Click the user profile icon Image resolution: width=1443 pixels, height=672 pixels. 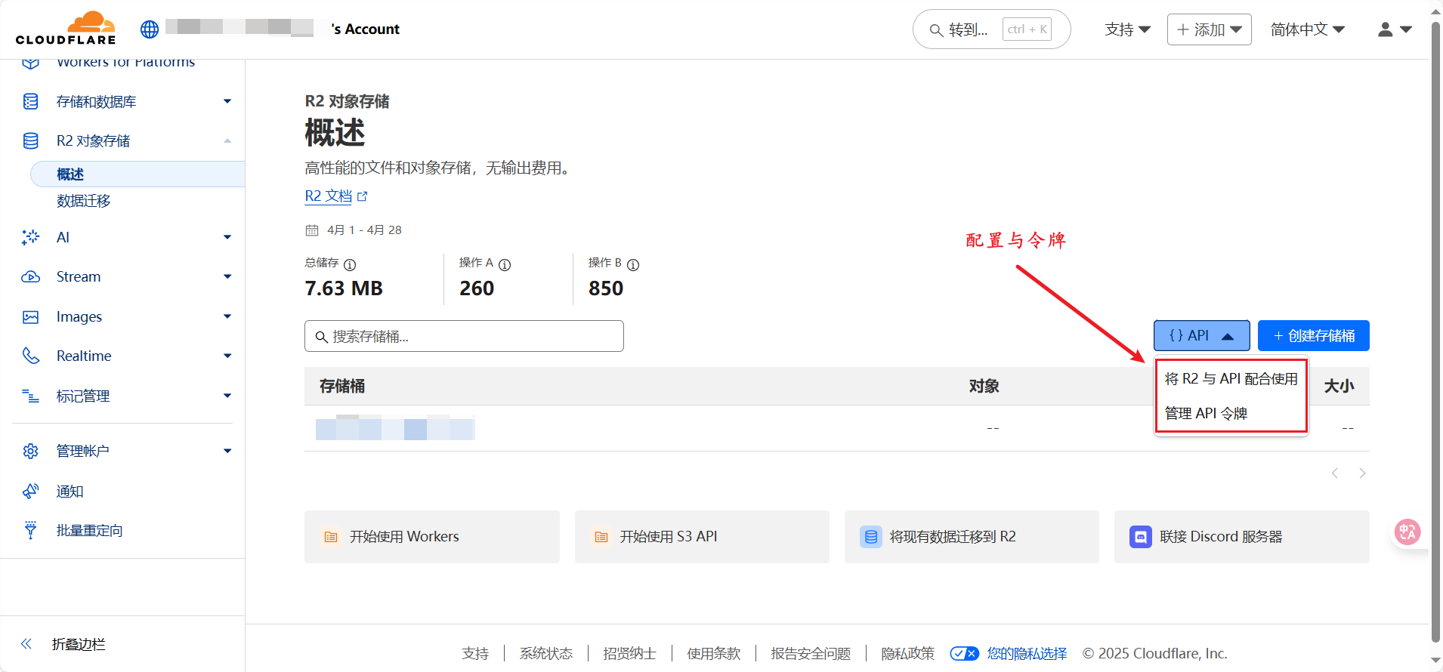tap(1386, 29)
